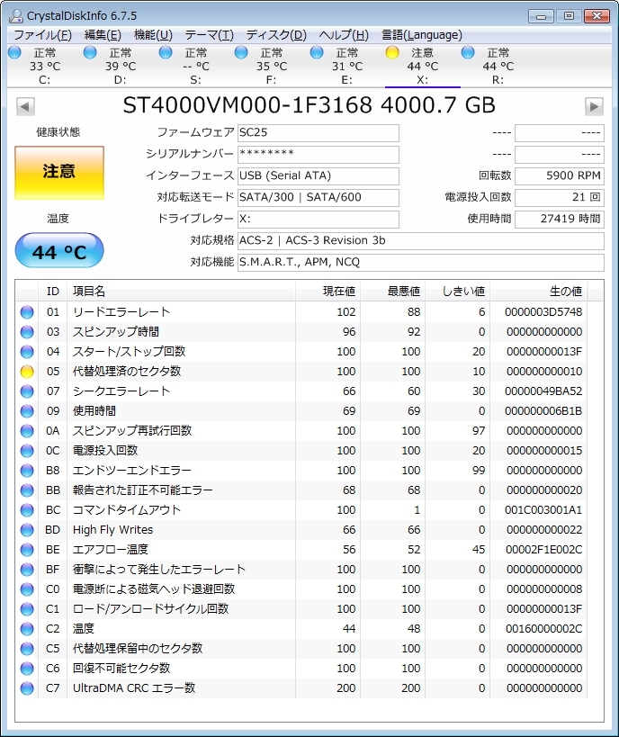Click the 項目名 column header
The width and height of the screenshot is (619, 737).
pyautogui.click(x=182, y=292)
